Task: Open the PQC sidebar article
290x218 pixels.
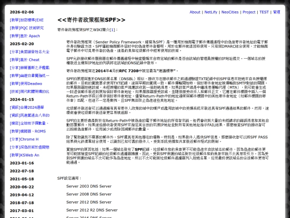Action: [x=27, y=28]
